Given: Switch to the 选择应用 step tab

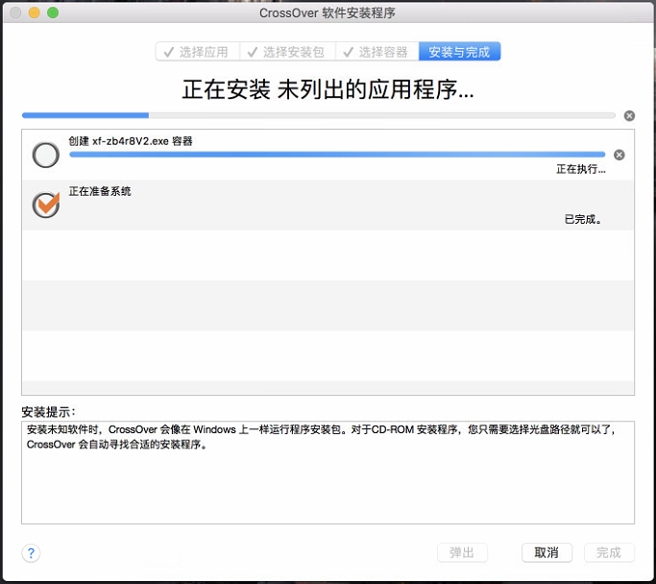Looking at the screenshot, I should click(198, 52).
